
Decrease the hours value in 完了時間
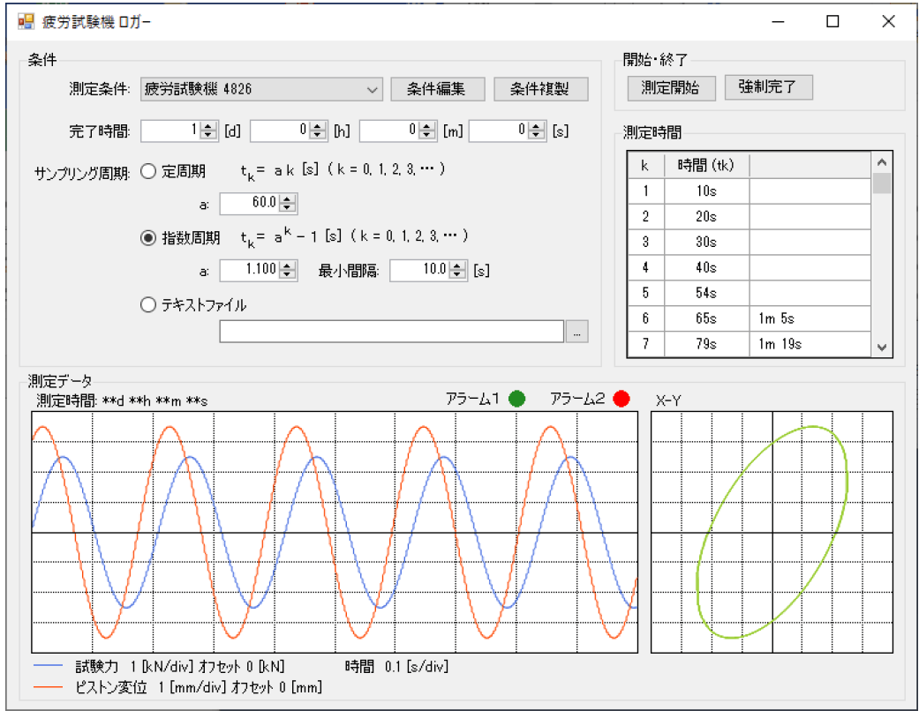[318, 135]
